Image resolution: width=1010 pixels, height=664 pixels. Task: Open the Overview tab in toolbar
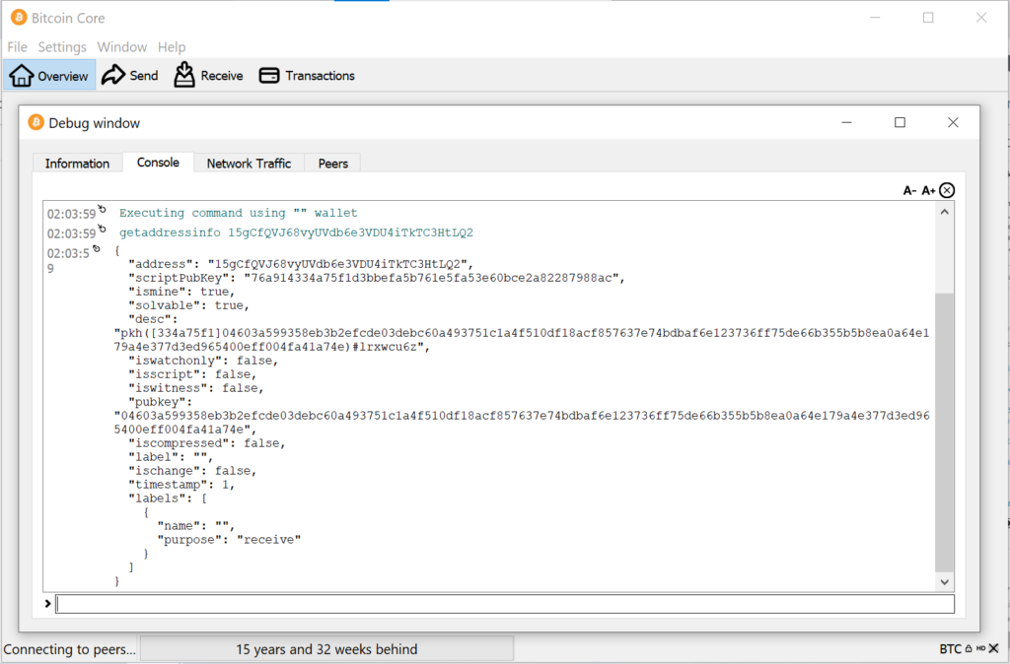(49, 75)
